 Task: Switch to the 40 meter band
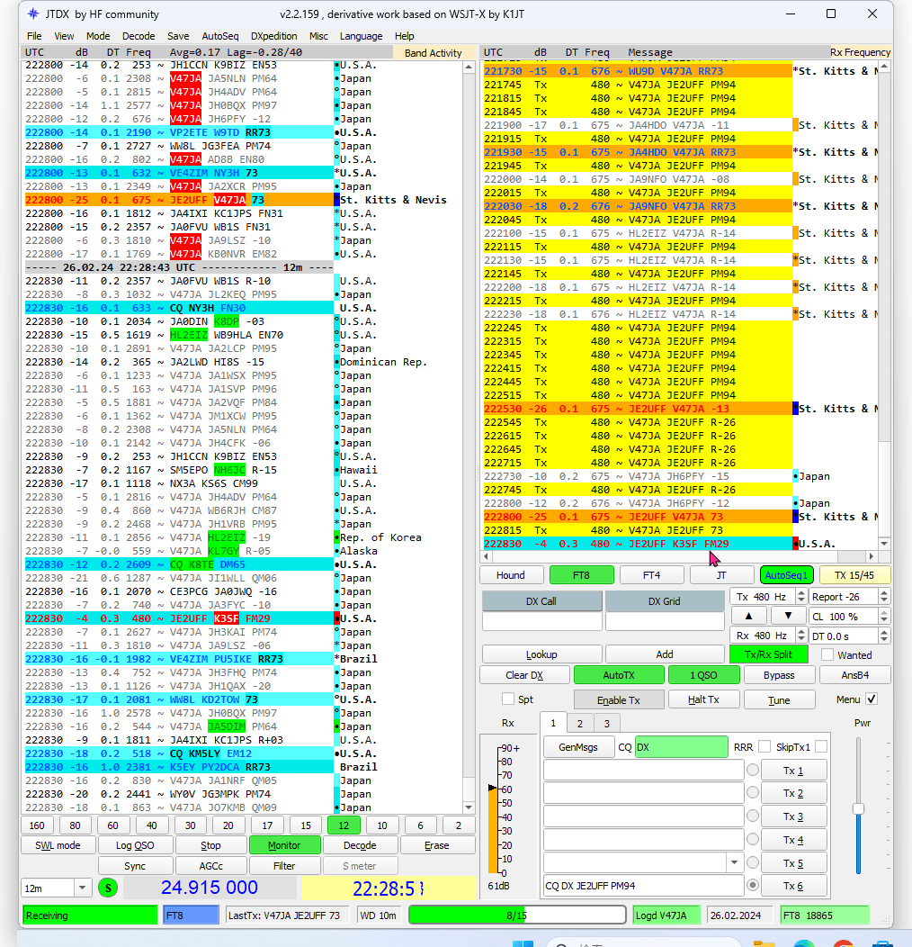[x=152, y=825]
